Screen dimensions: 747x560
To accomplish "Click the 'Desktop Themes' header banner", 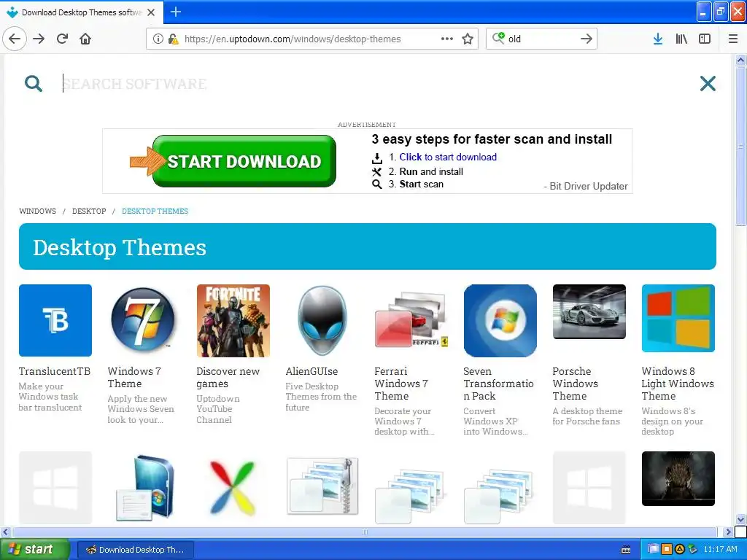I will (x=368, y=246).
